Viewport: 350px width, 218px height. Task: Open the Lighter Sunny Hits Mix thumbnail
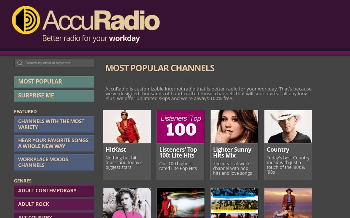tap(234, 126)
